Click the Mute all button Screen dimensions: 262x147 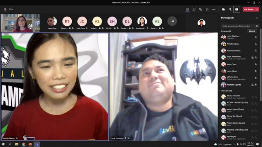point(252,31)
